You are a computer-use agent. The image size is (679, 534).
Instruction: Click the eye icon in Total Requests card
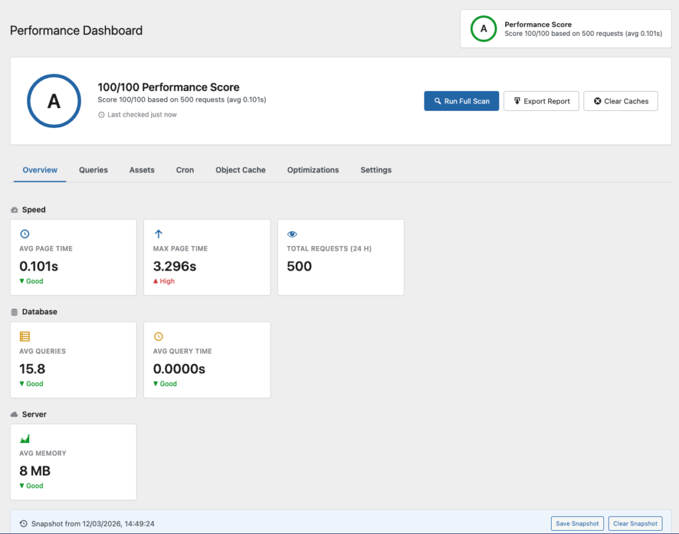pyautogui.click(x=292, y=234)
